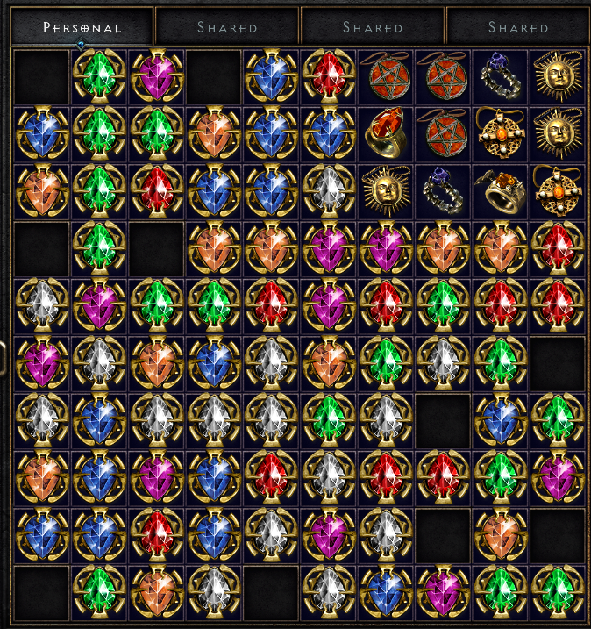The width and height of the screenshot is (591, 629).
Task: Pick up the sun amulet in top-right corner
Action: (x=558, y=75)
